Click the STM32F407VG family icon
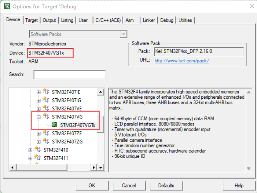Image resolution: width=257 pixels, height=193 pixels. (46, 117)
